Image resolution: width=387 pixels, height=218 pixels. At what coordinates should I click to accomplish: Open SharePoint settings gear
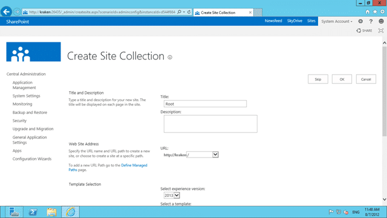pos(360,21)
